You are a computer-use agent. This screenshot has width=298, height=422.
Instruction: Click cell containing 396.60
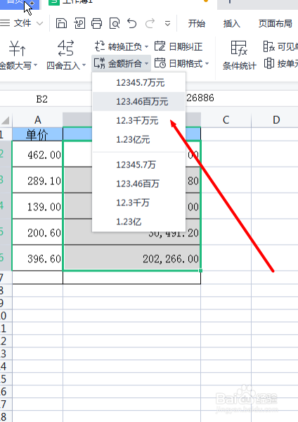[37, 258]
